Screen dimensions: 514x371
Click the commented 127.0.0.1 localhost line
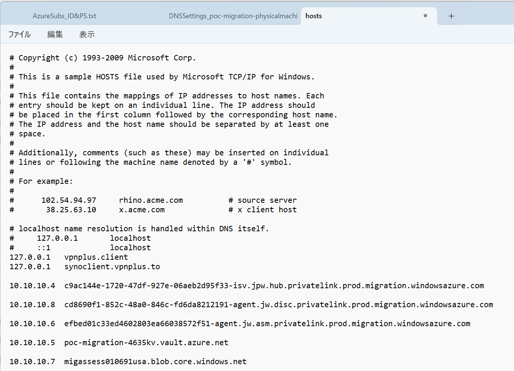click(80, 238)
